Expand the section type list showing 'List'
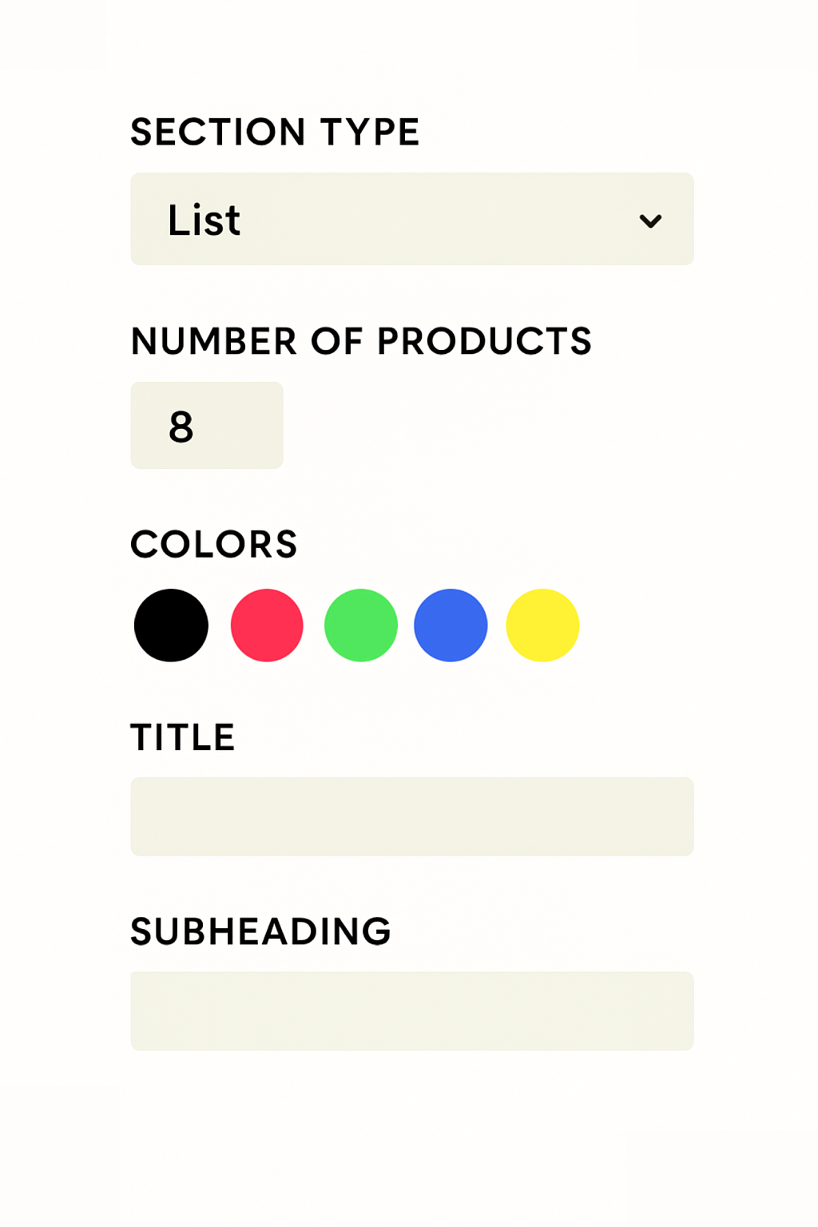Image resolution: width=818 pixels, height=1227 pixels. pos(411,219)
